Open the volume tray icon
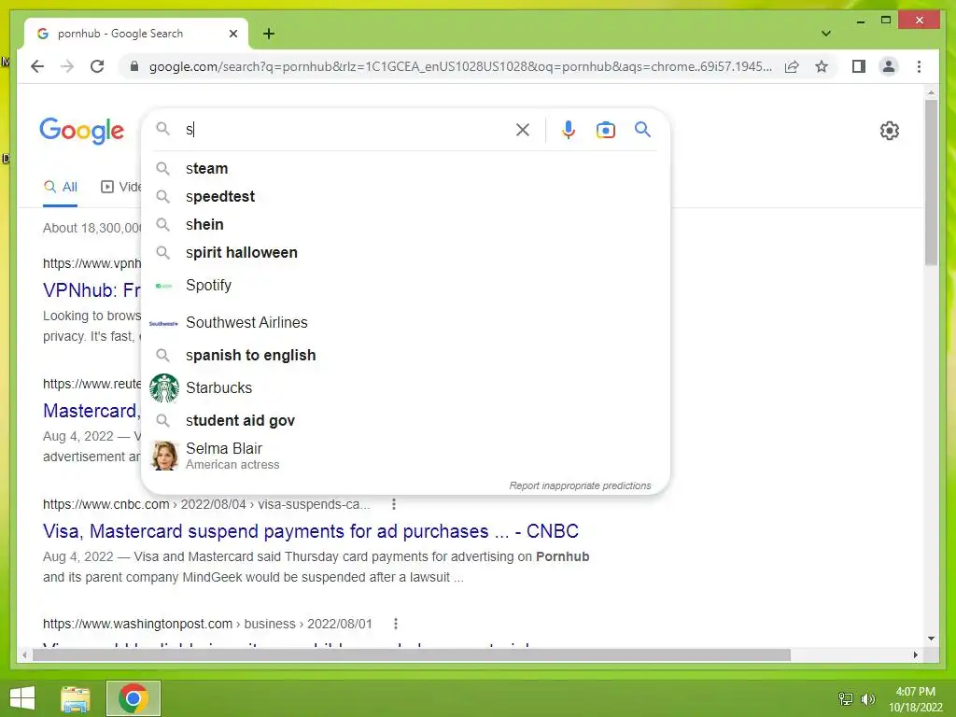Image resolution: width=956 pixels, height=717 pixels. click(x=867, y=698)
